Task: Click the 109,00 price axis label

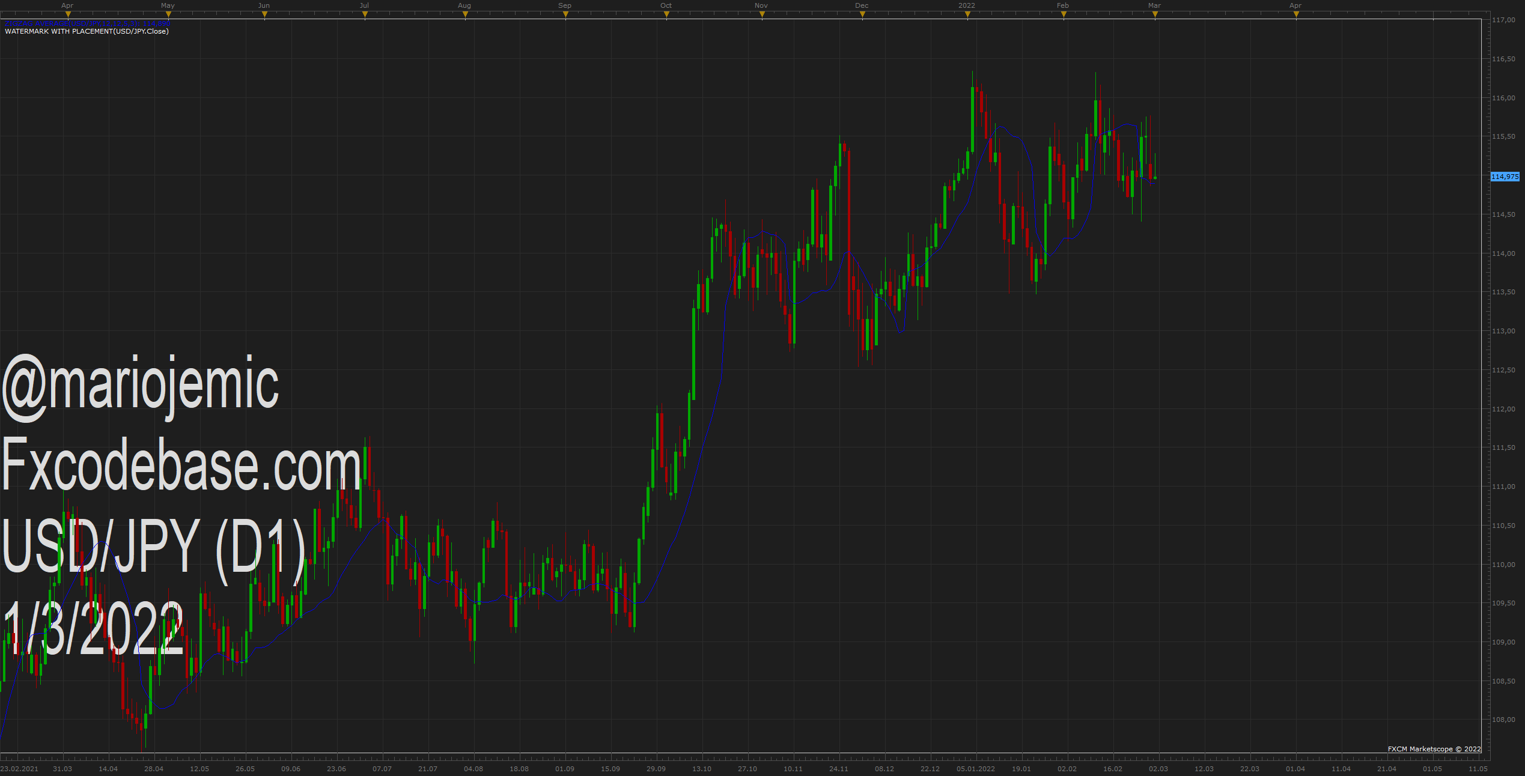Action: coord(1503,642)
